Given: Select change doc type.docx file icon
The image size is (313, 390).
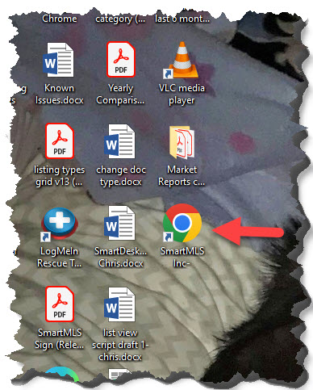Looking at the screenshot, I should (119, 141).
